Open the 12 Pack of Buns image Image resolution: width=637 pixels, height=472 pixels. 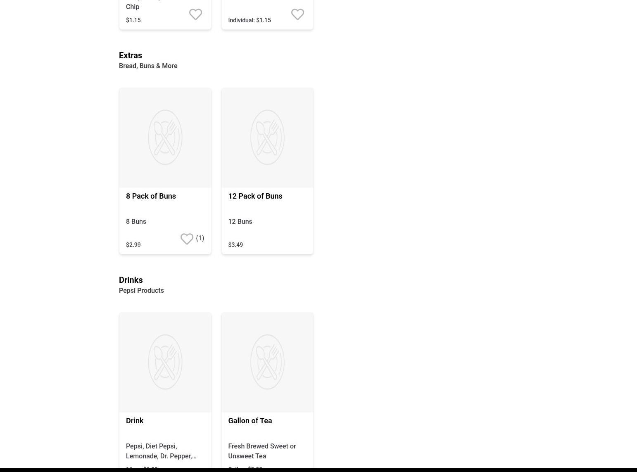click(267, 138)
